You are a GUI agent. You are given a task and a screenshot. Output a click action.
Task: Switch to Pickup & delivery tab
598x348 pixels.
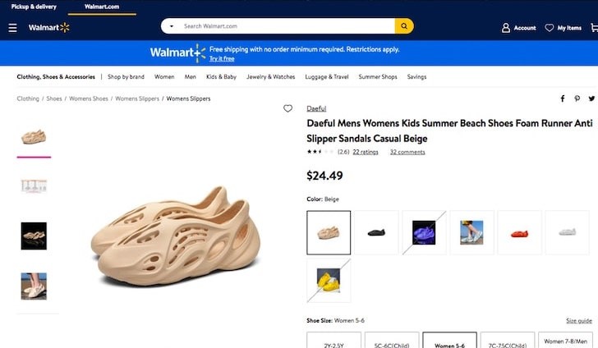point(34,7)
